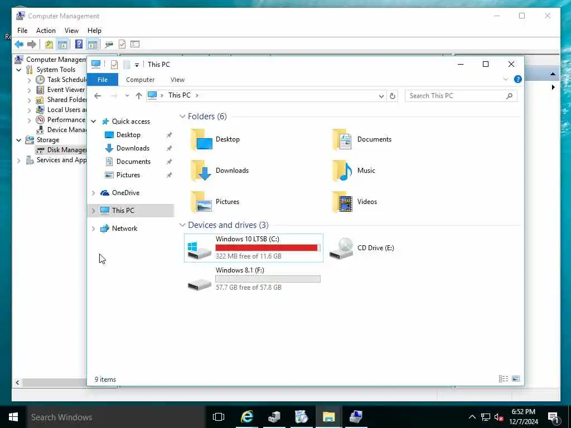This screenshot has height=428, width=571.
Task: Open File tab in This PC window
Action: (x=103, y=80)
